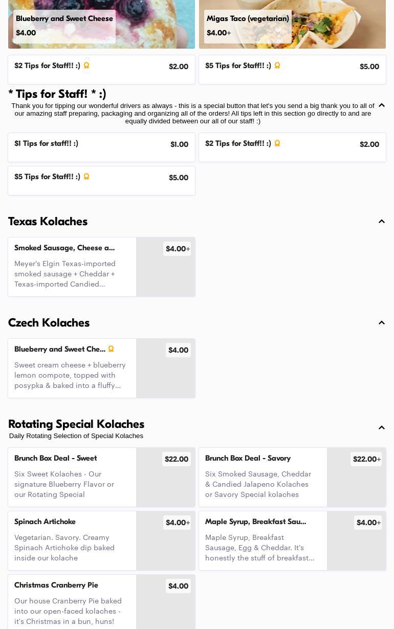The height and width of the screenshot is (629, 394).
Task: Collapse the Tips for Staff section chevron
Action: (382, 105)
